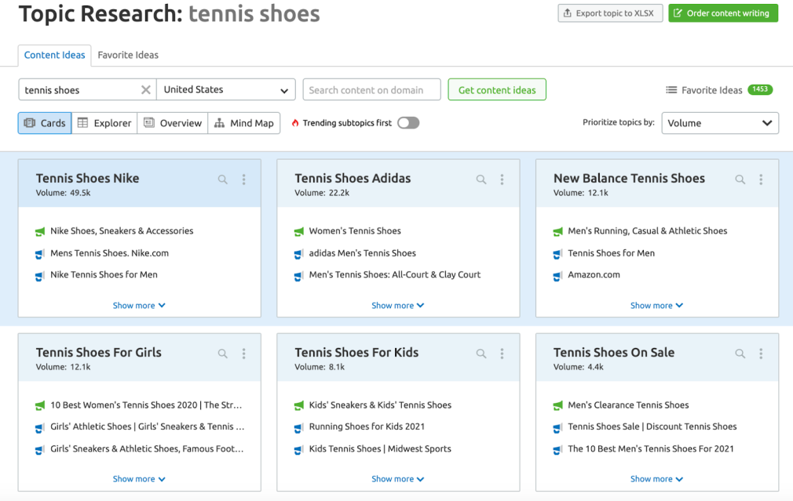This screenshot has height=501, width=793.
Task: Click megaphone icon beside Nike Shoes, Sneakers & Accessories
Action: coord(40,232)
